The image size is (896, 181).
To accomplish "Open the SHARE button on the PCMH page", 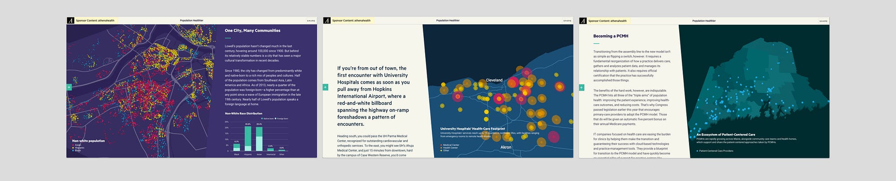I will click(x=823, y=21).
